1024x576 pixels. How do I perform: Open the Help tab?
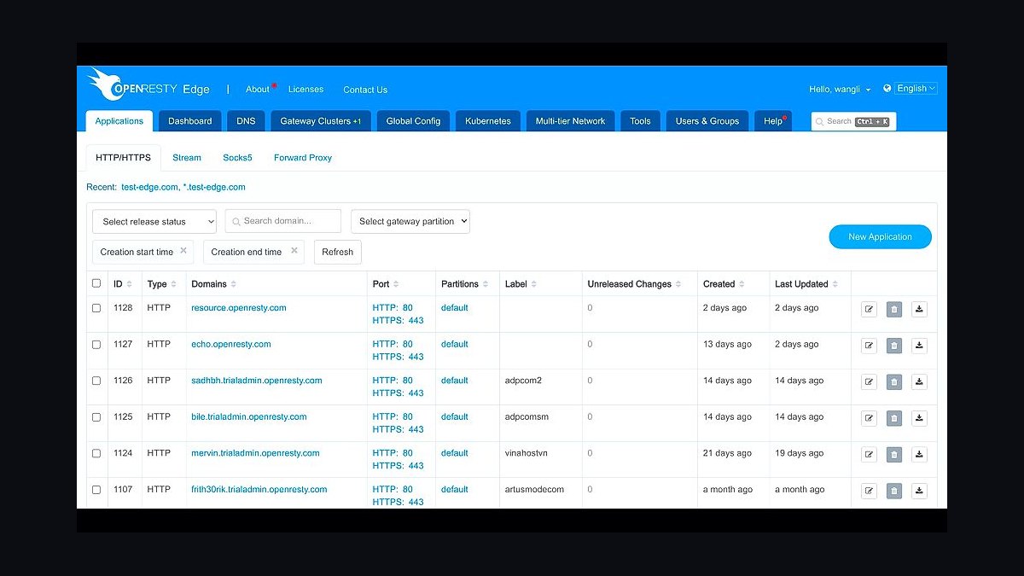coord(773,121)
